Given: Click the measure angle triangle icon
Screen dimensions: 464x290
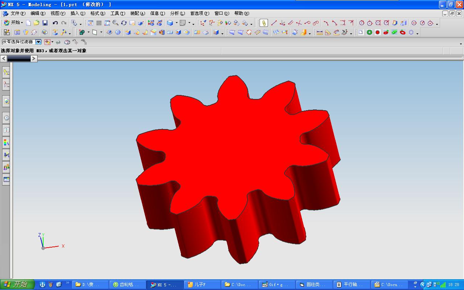Looking at the screenshot, I should tap(328, 32).
